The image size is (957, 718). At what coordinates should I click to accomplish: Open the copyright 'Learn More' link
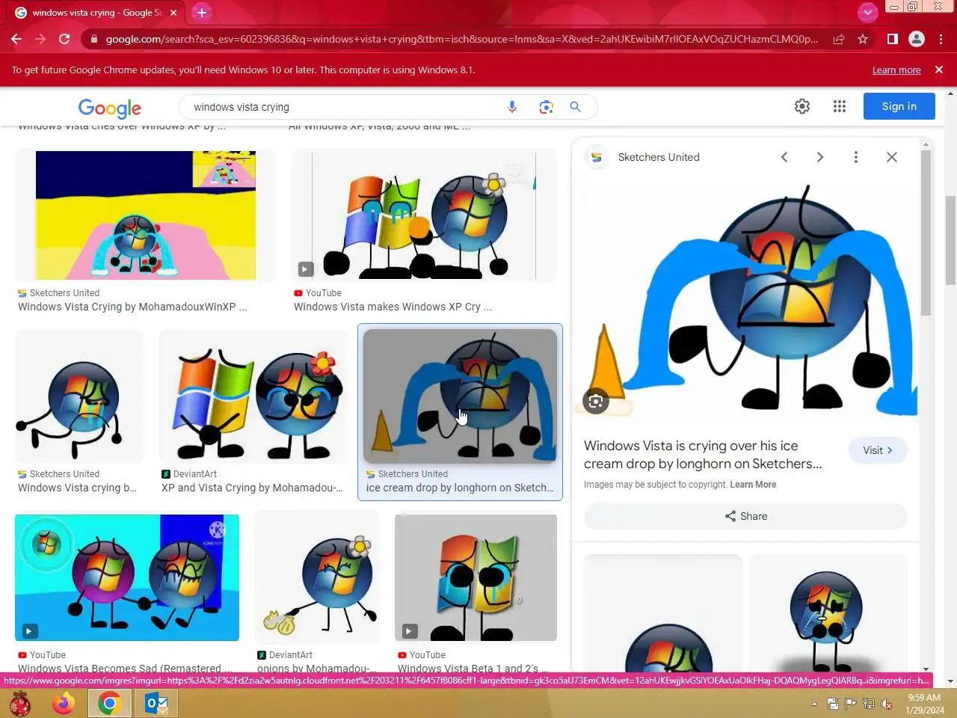pos(753,485)
